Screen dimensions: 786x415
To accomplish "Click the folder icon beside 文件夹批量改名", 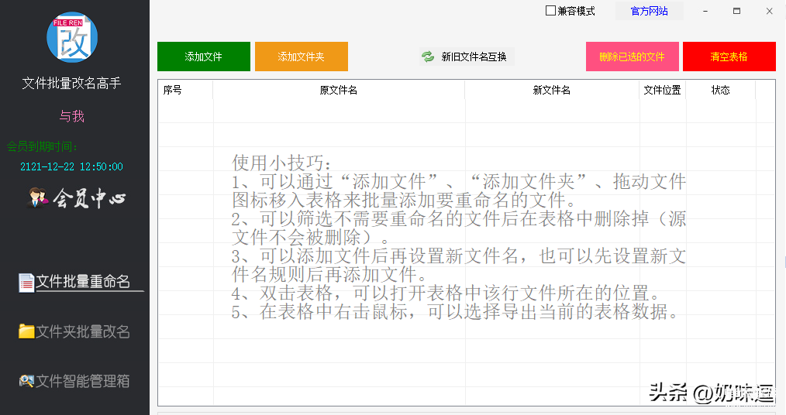I will pos(26,331).
